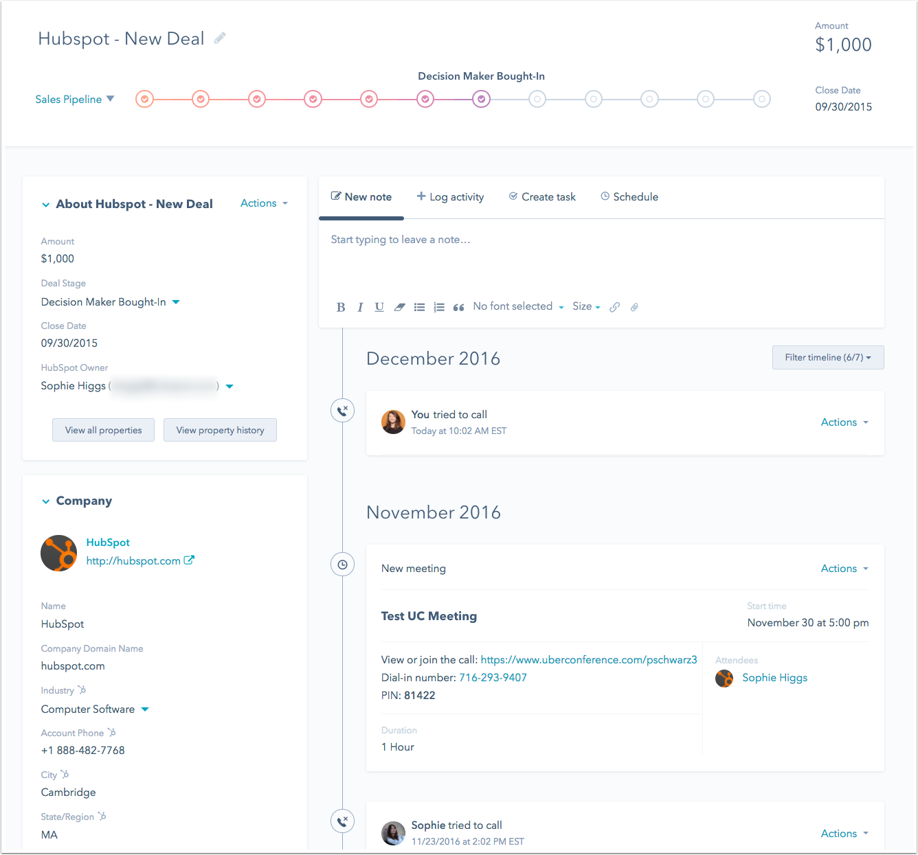Open the external link icon next to hubspot.com

189,560
